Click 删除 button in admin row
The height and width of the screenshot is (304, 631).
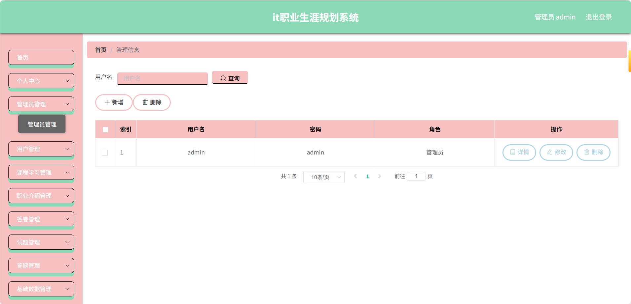[x=593, y=152]
